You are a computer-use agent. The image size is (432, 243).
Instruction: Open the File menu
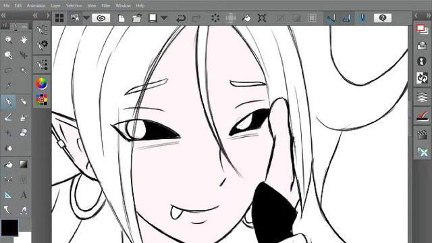6,5
